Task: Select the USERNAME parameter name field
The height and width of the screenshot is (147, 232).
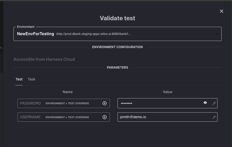Action: pyautogui.click(x=30, y=117)
